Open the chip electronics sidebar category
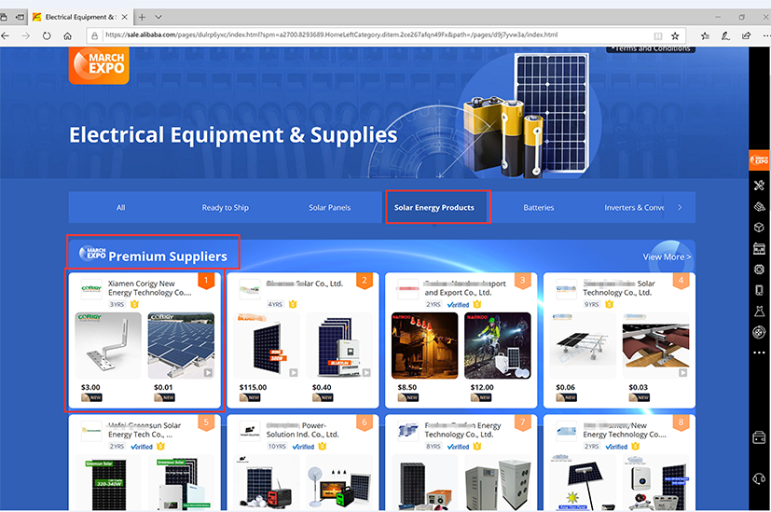The width and height of the screenshot is (771, 512). coord(759,269)
